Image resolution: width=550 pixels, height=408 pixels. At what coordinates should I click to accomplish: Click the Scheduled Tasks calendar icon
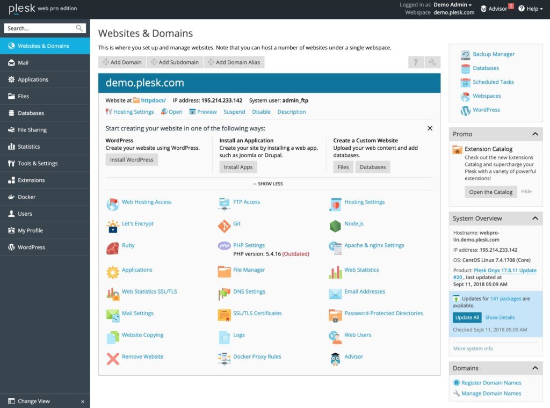466,82
